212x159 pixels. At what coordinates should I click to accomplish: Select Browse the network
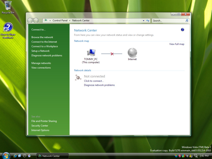pos(42,37)
